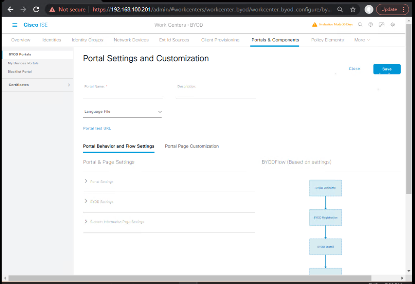
Task: Click the vertical scrollbar up arrow
Action: [x=409, y=20]
